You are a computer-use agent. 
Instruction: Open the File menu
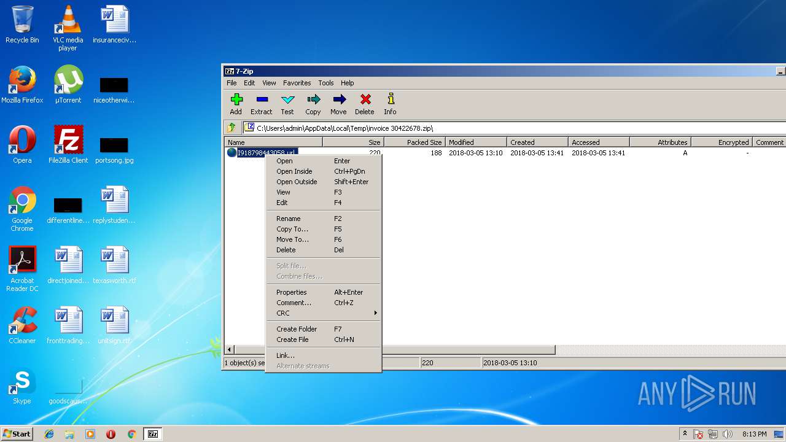[x=232, y=83]
